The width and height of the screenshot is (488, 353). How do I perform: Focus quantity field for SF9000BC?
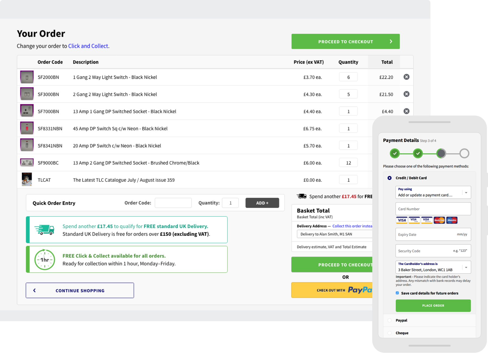click(x=348, y=163)
